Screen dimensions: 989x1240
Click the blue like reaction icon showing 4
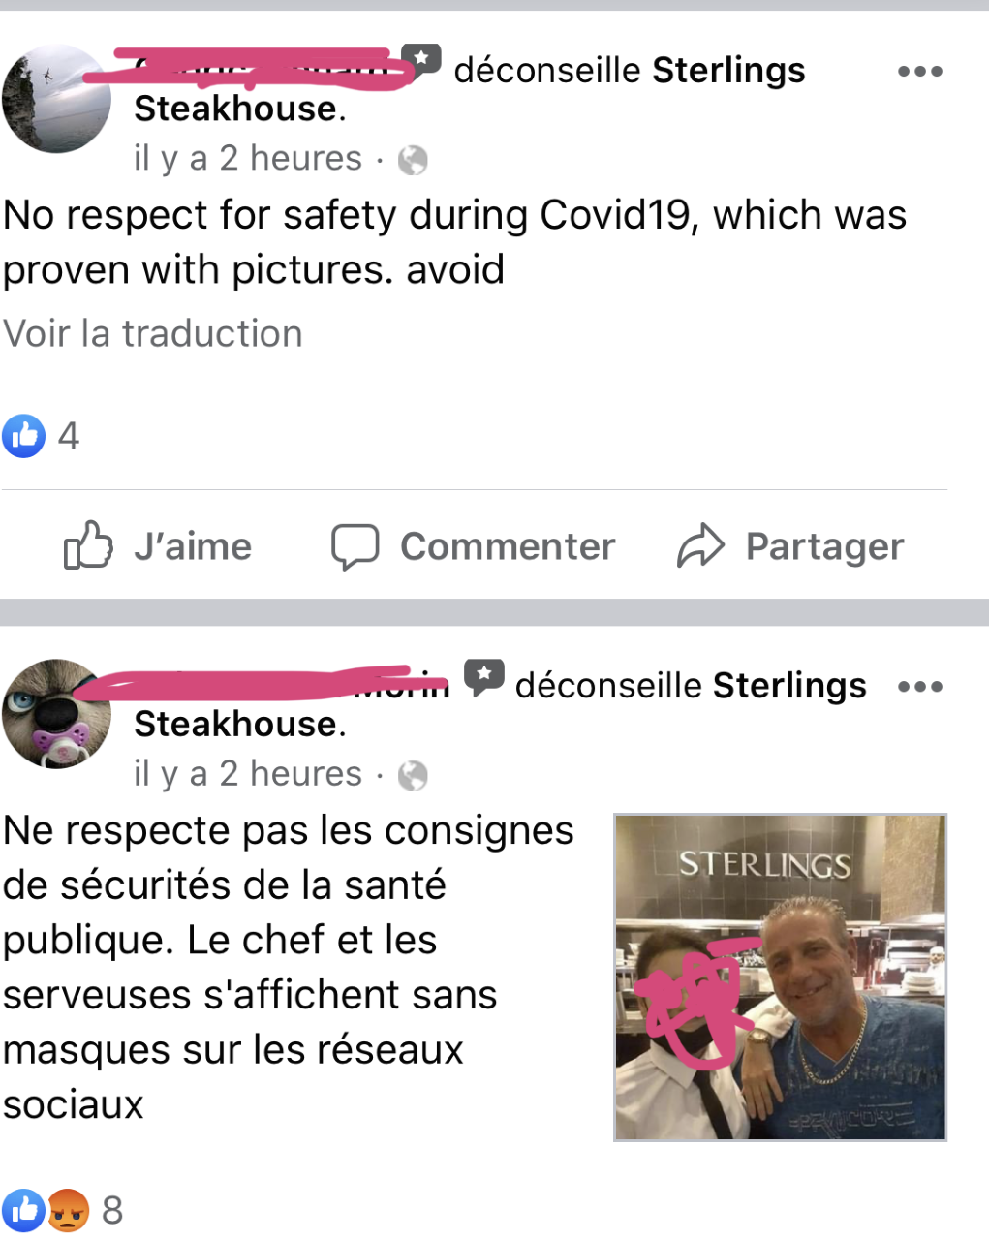coord(24,436)
